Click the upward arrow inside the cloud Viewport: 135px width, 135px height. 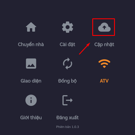coord(104,27)
